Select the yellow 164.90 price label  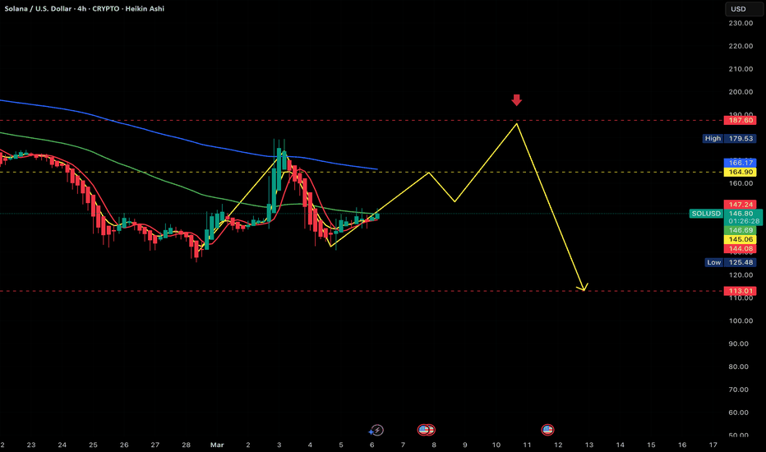tap(740, 172)
